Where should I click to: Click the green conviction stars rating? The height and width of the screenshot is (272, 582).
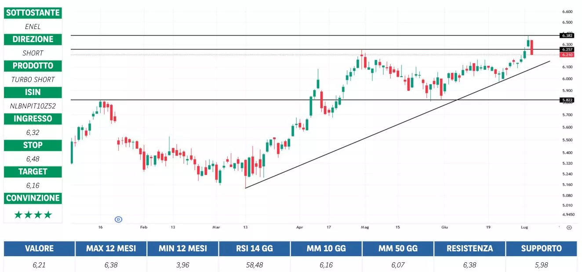click(33, 215)
